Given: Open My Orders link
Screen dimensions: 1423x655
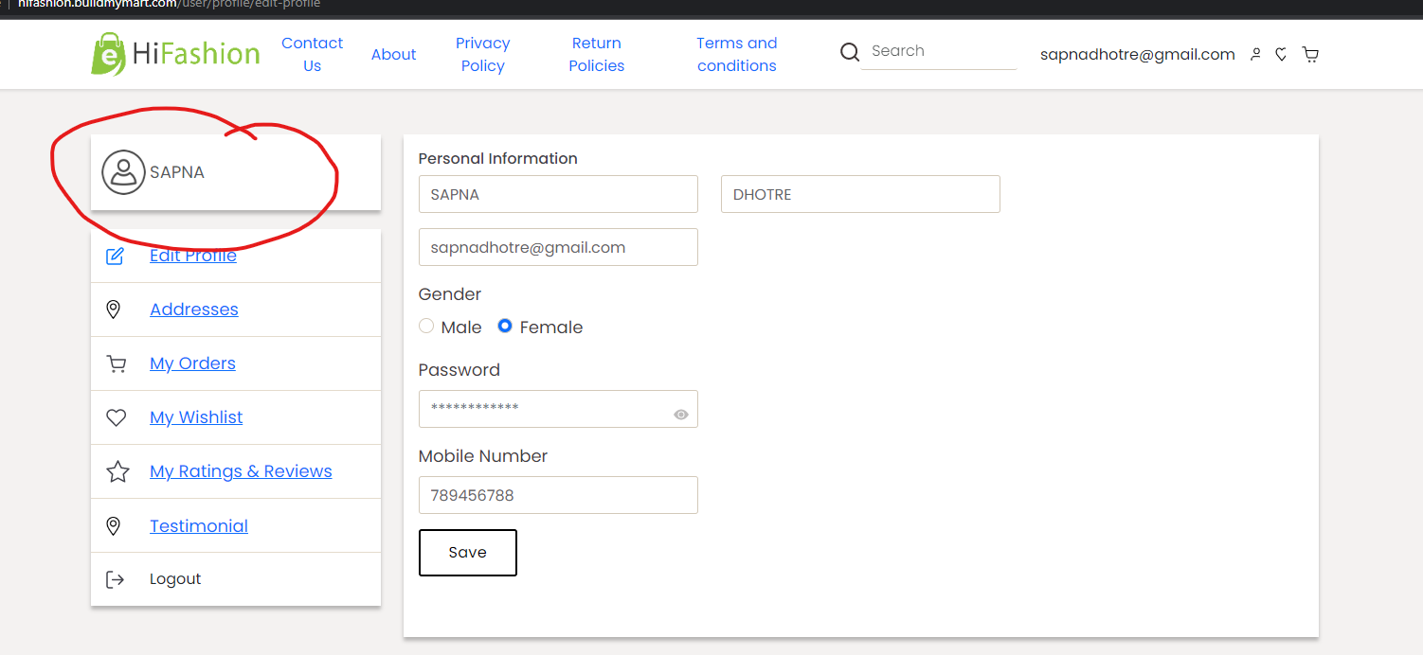Looking at the screenshot, I should (192, 363).
